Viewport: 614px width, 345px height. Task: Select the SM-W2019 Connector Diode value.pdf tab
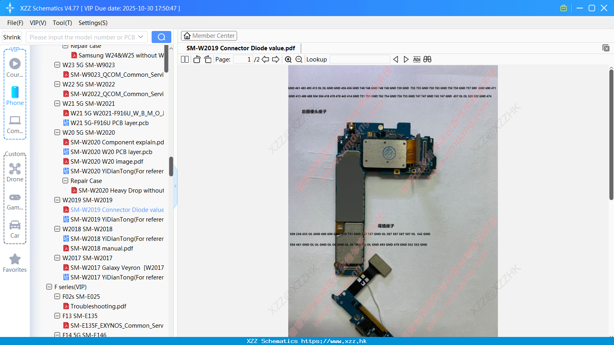click(x=241, y=48)
